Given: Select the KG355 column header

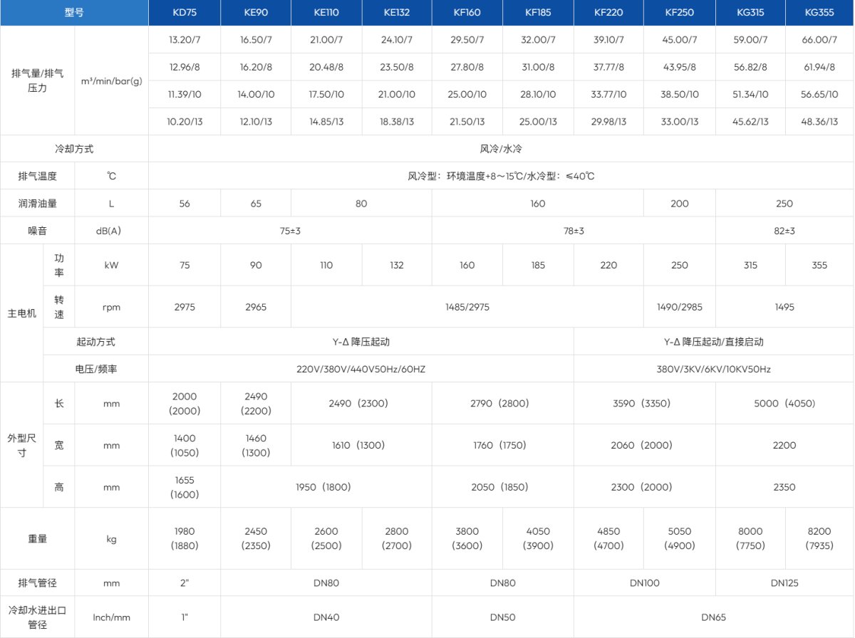Looking at the screenshot, I should 819,12.
